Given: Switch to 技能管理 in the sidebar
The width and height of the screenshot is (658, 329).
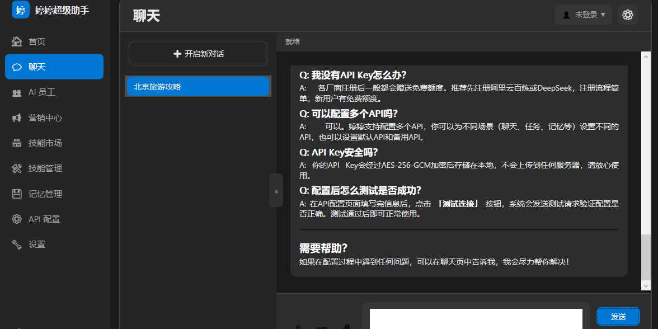Looking at the screenshot, I should [54, 168].
